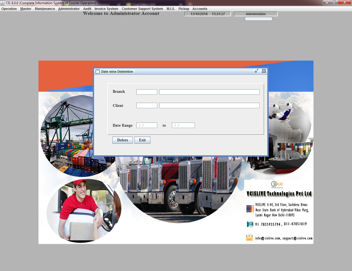The image size is (352, 271).
Task: Click the date and time display
Action: (x=208, y=14)
